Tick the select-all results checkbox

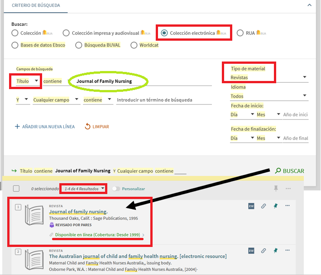click(x=16, y=189)
